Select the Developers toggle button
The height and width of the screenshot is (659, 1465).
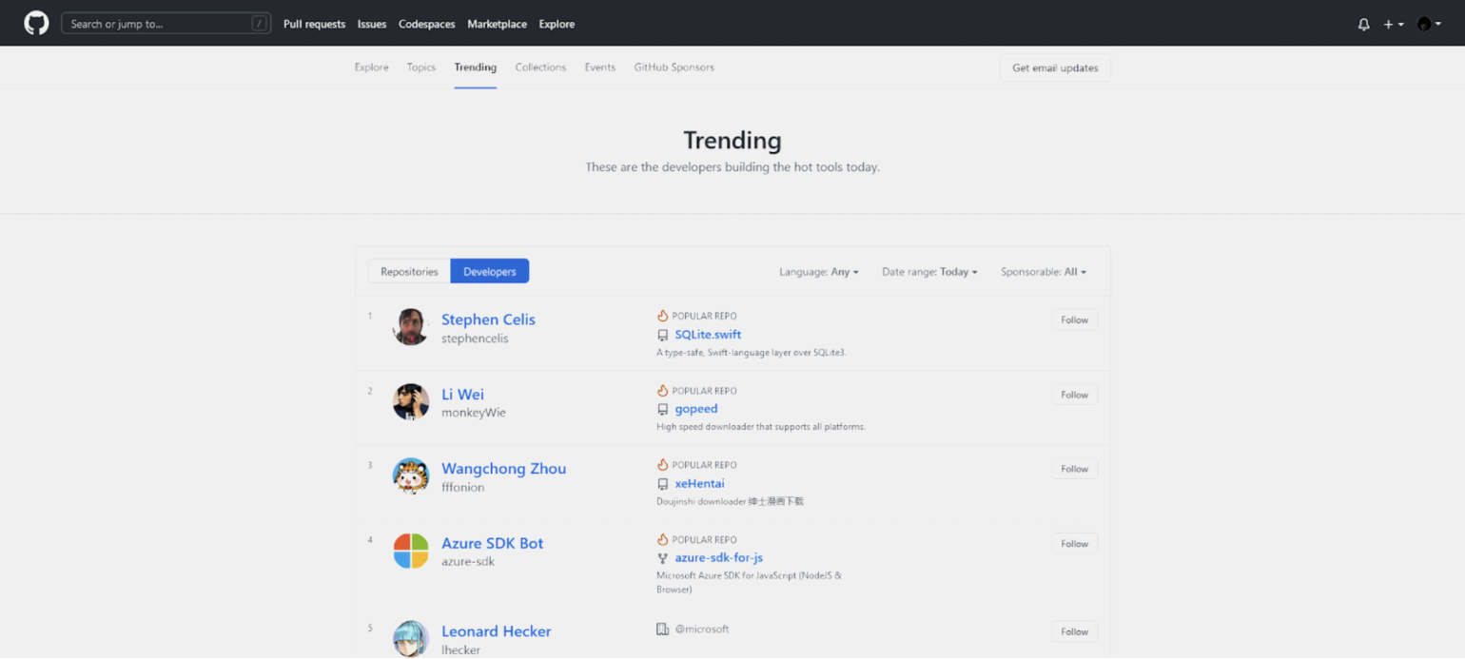[x=489, y=272]
